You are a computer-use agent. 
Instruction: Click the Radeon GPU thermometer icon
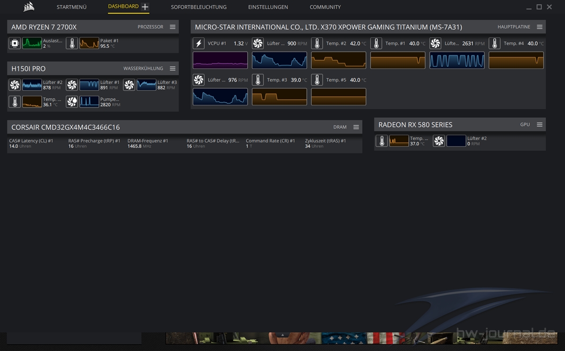tap(381, 141)
